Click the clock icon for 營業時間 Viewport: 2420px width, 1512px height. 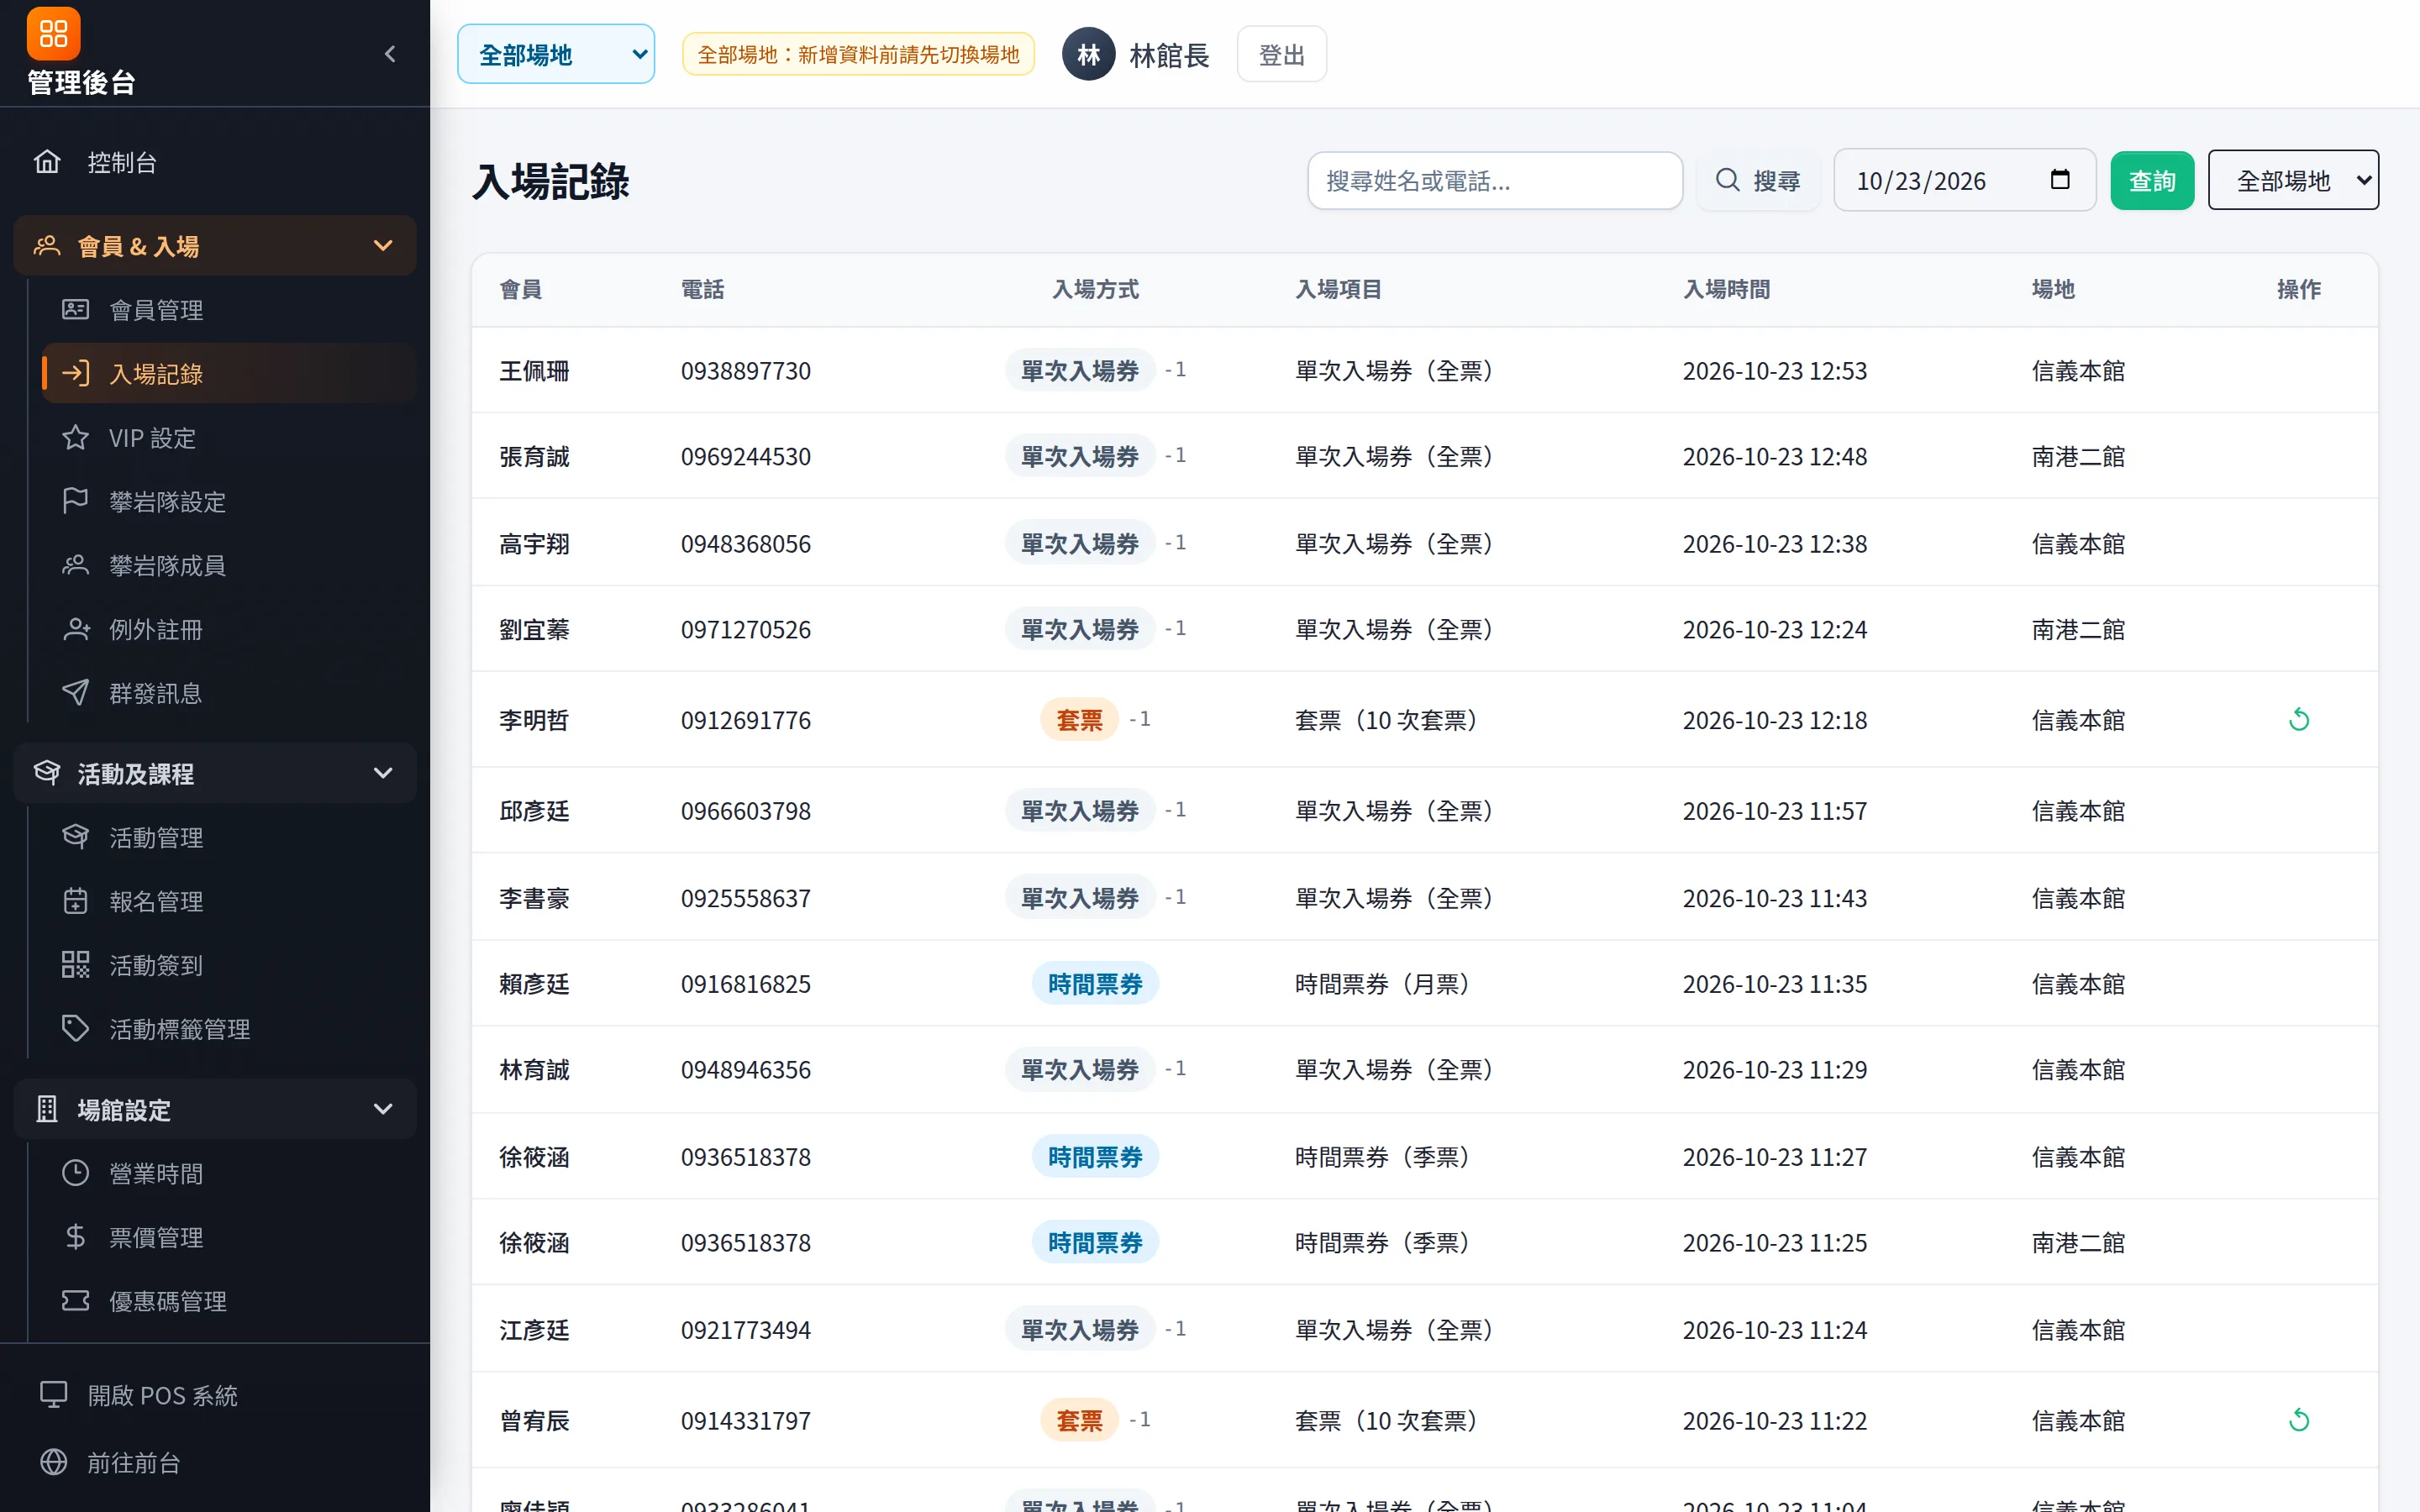tap(75, 1173)
